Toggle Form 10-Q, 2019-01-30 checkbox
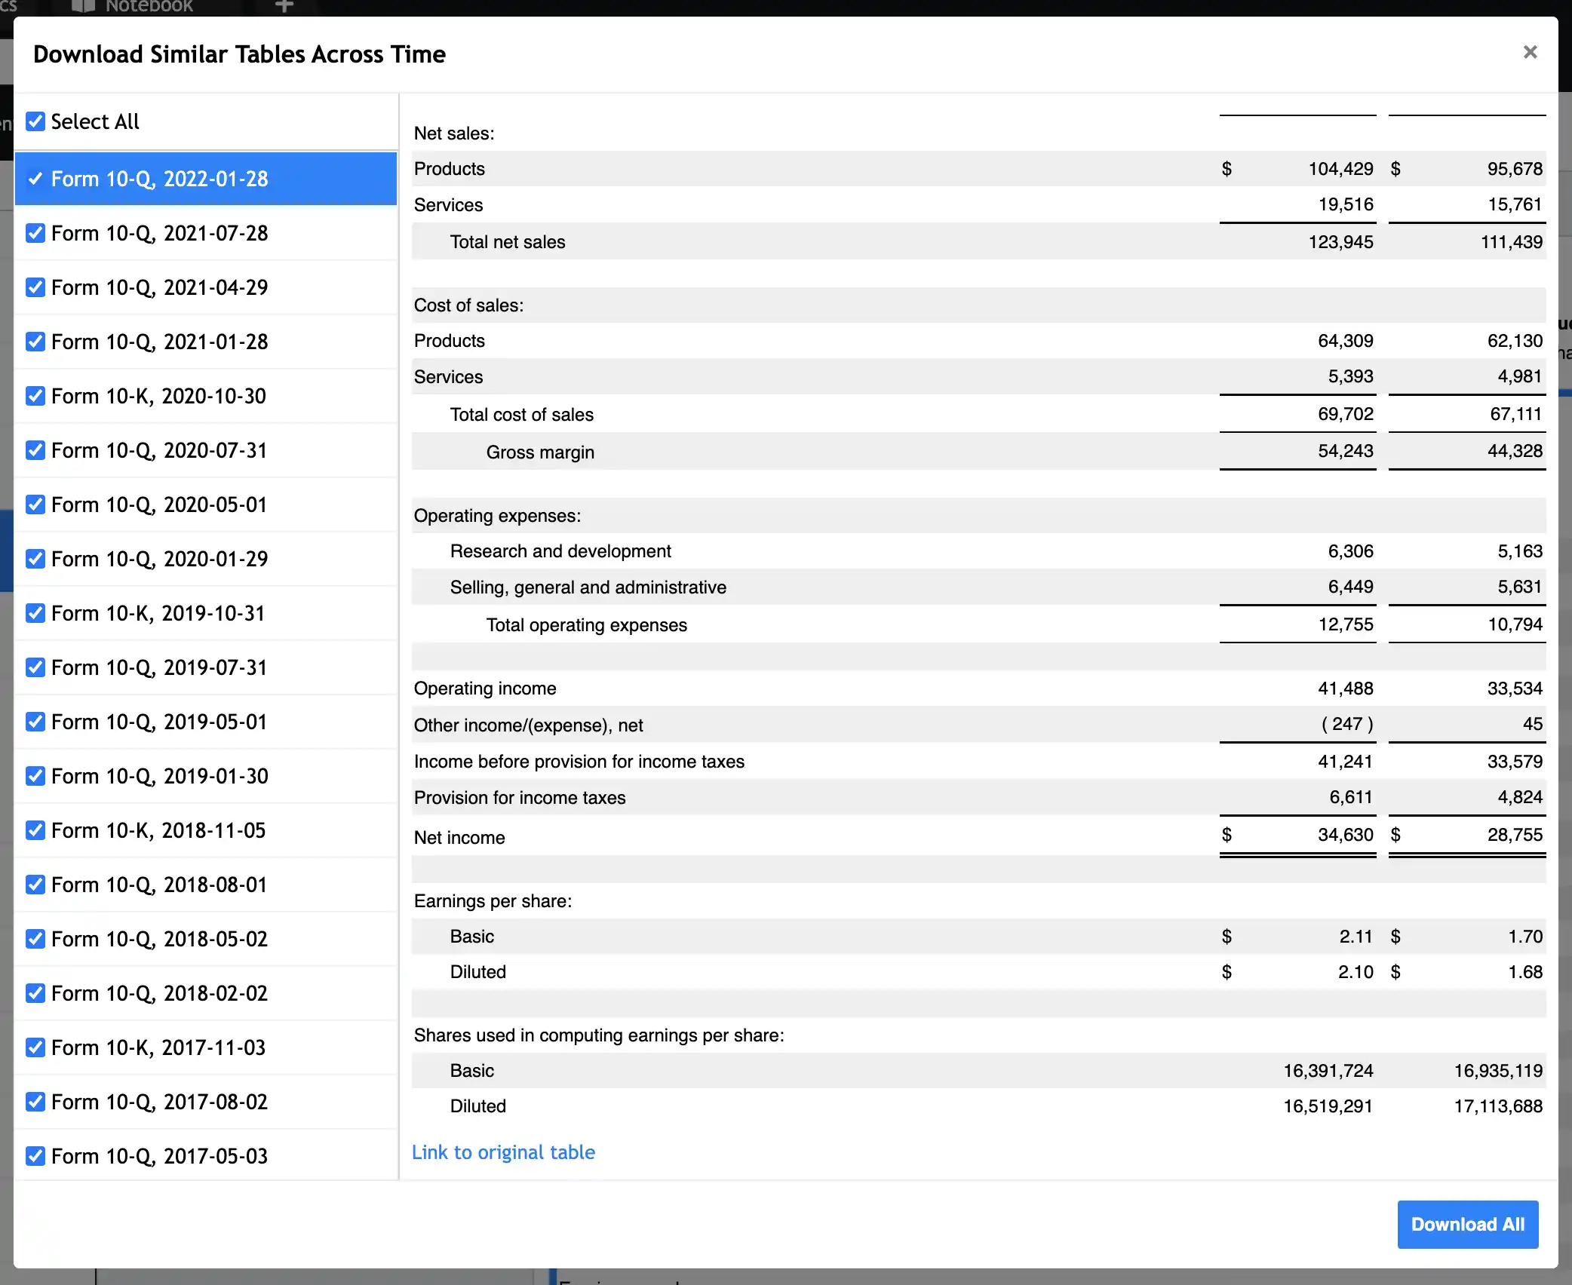This screenshot has height=1285, width=1572. click(35, 776)
